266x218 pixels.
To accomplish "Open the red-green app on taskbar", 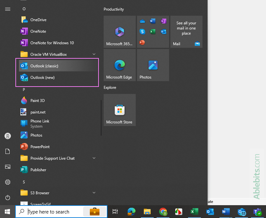I will click(179, 212).
